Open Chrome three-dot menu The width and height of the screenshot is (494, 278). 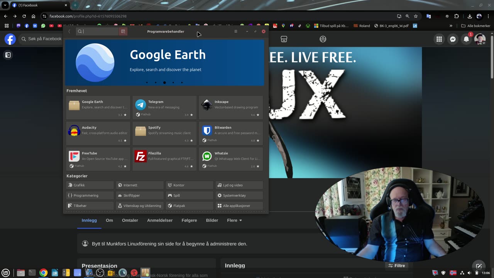[489, 16]
